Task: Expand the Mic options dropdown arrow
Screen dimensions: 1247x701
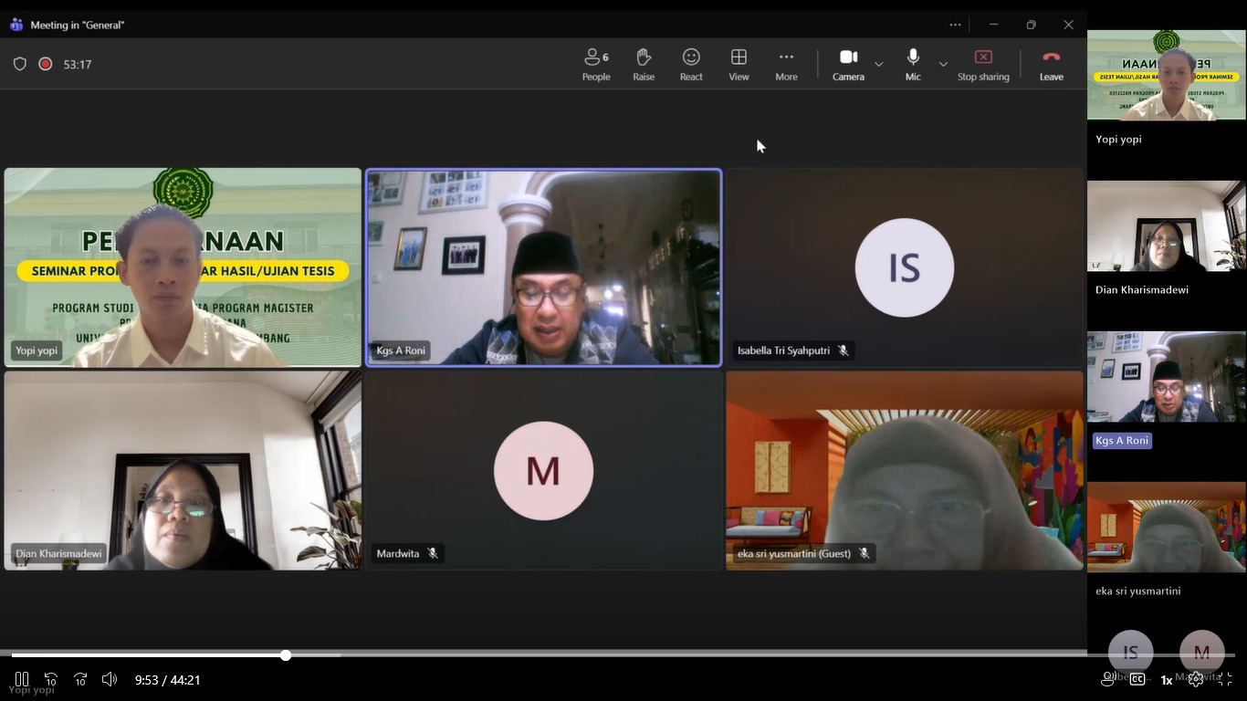Action: (x=943, y=64)
